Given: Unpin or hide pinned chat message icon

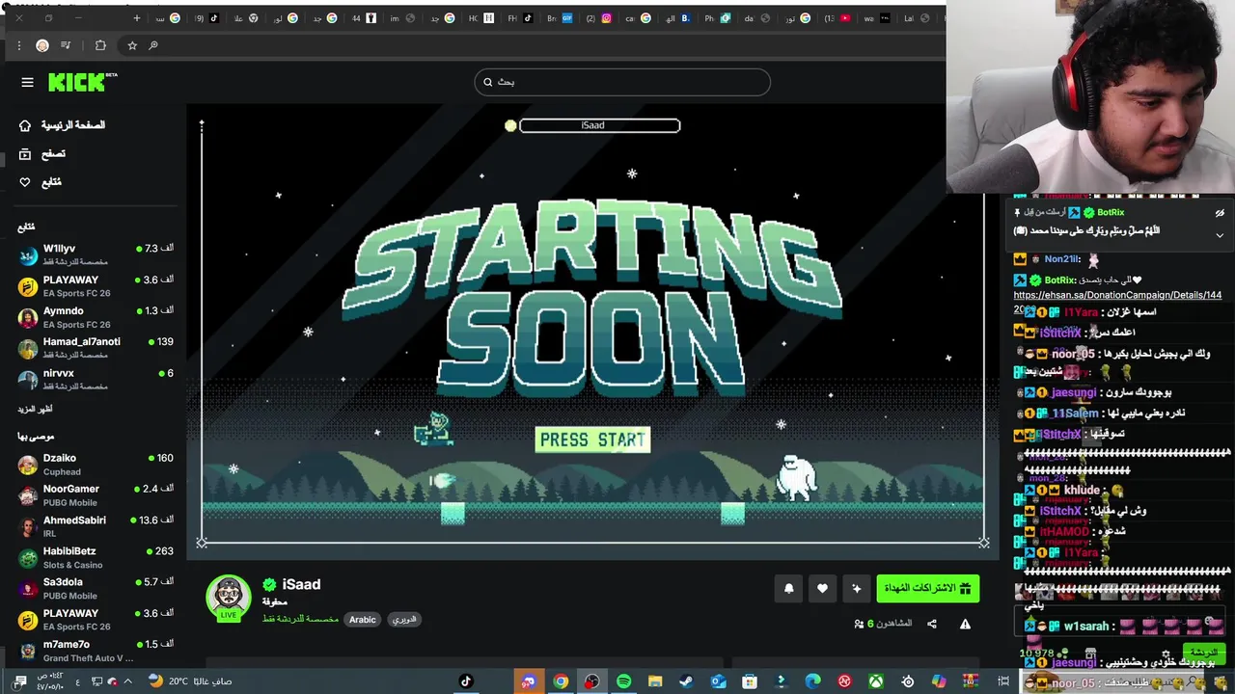Looking at the screenshot, I should (1220, 213).
